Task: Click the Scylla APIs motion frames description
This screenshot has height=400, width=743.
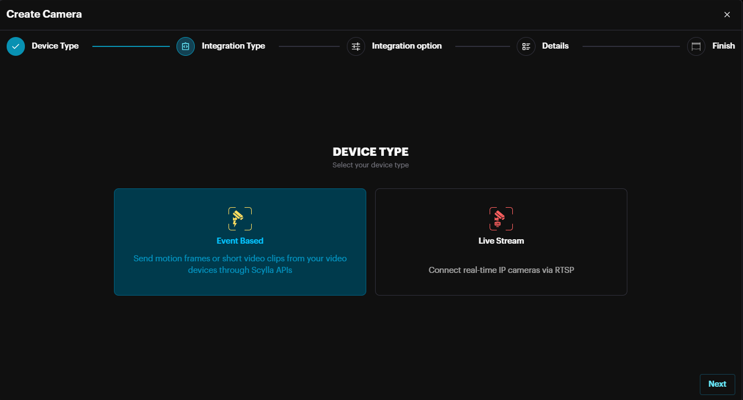Action: click(240, 264)
